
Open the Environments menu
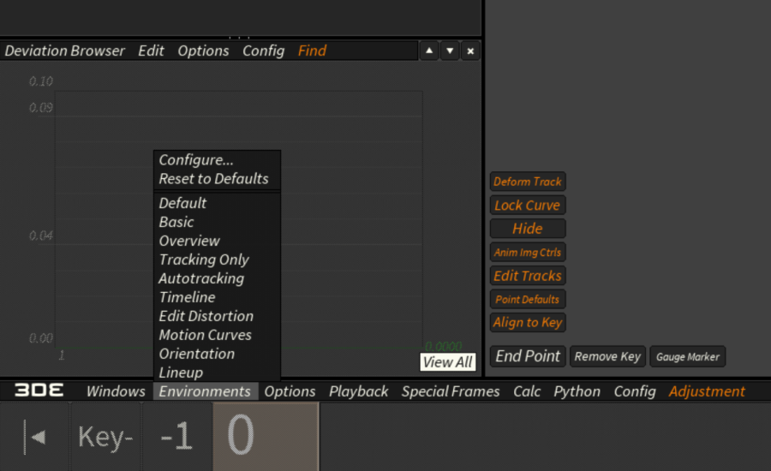(x=206, y=391)
